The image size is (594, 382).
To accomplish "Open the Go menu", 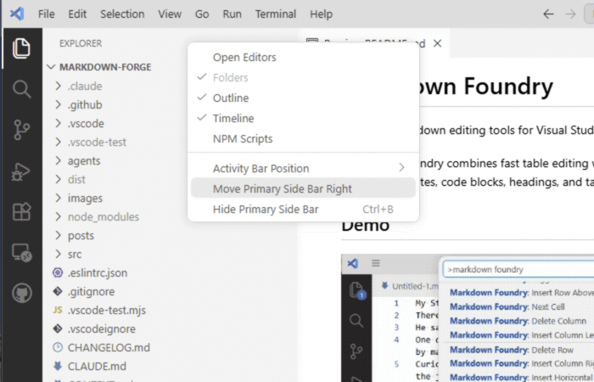I will point(202,14).
